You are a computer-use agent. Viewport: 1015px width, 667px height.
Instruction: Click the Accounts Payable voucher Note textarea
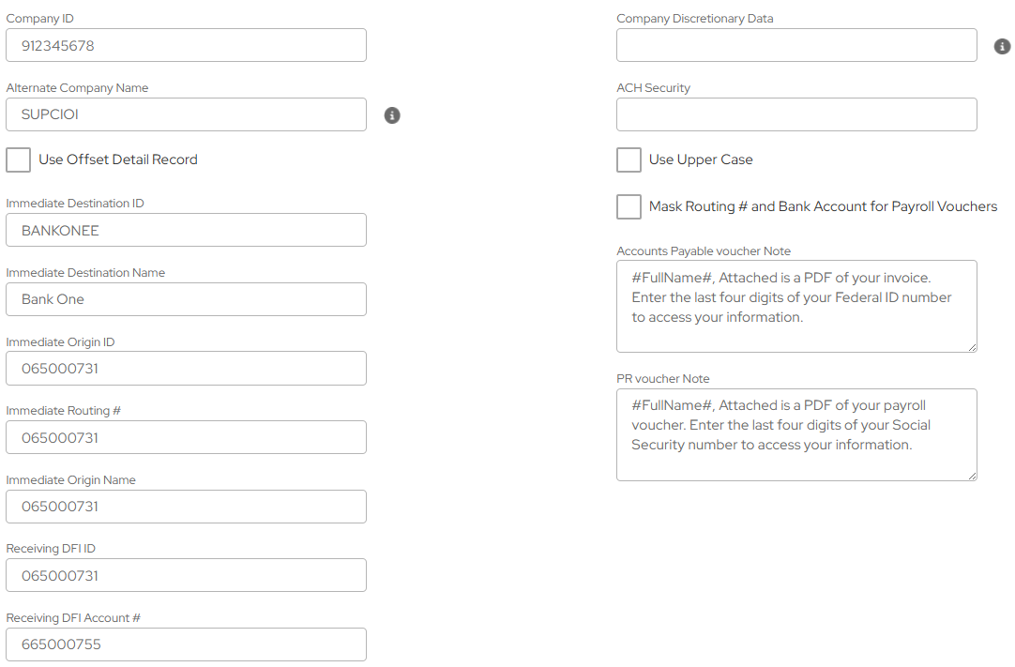(x=796, y=306)
